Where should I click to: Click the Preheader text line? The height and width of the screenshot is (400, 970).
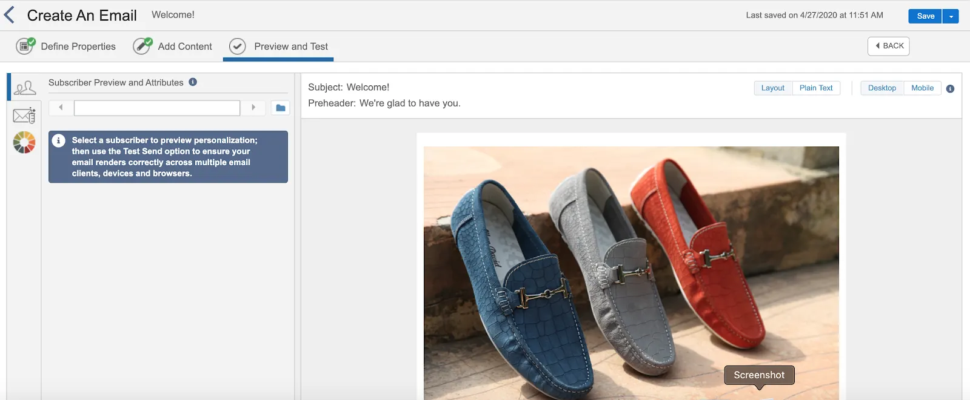pos(384,103)
